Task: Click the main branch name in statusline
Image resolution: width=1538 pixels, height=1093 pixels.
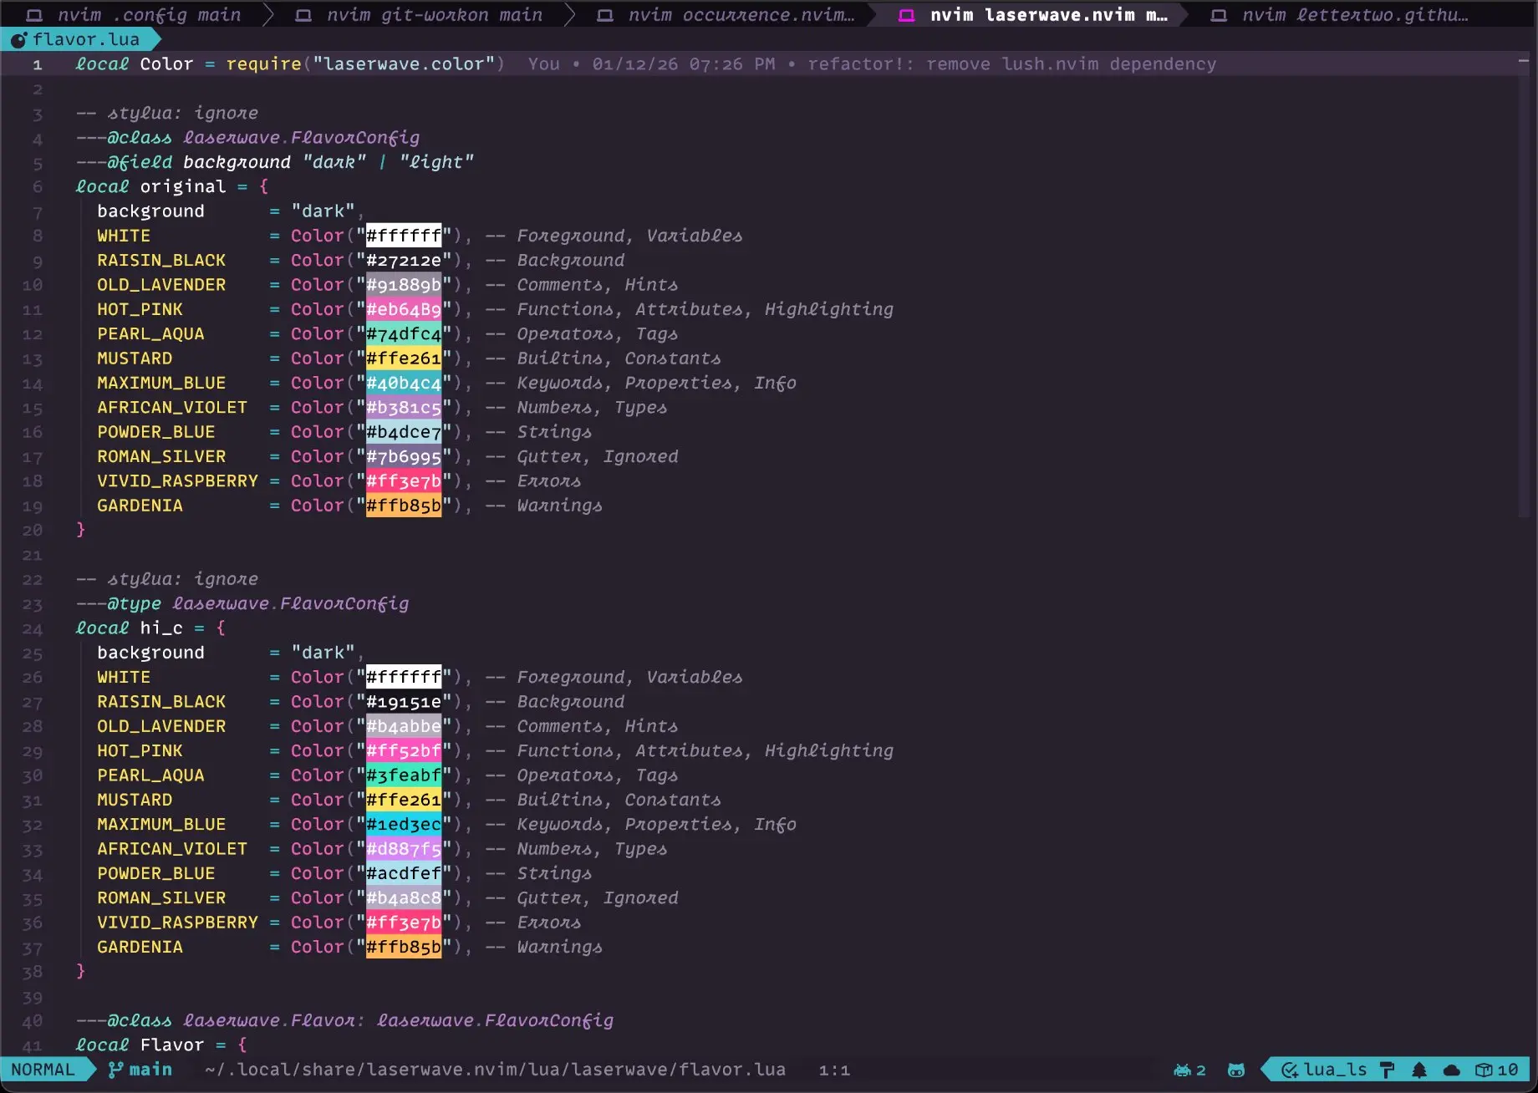Action: [150, 1070]
